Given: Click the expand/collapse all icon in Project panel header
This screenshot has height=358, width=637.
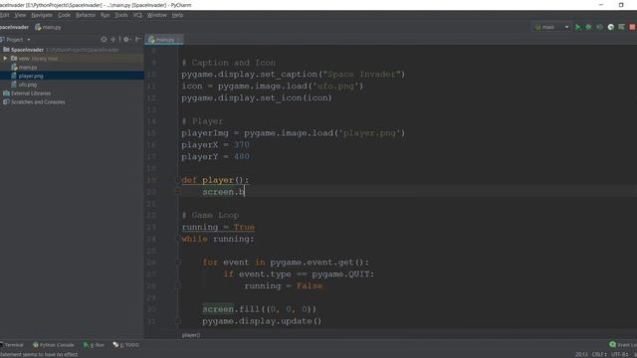Looking at the screenshot, I should click(114, 40).
